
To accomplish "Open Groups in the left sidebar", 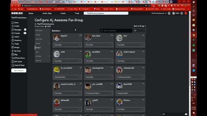I will (16, 47).
